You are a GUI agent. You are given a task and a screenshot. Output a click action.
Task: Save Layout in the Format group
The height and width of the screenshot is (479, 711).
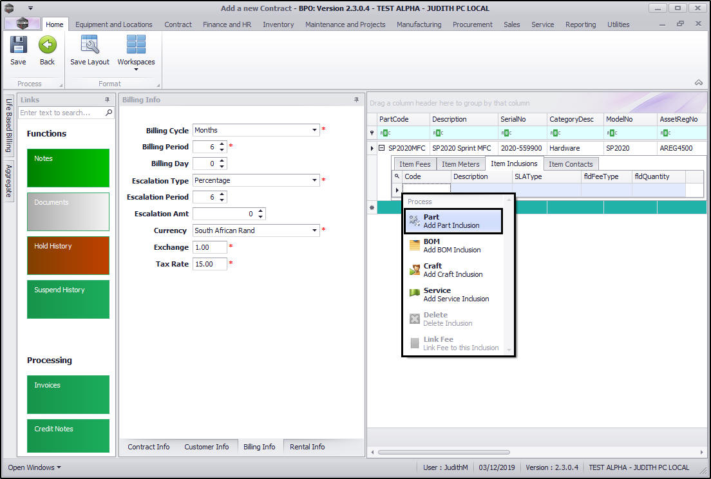90,51
